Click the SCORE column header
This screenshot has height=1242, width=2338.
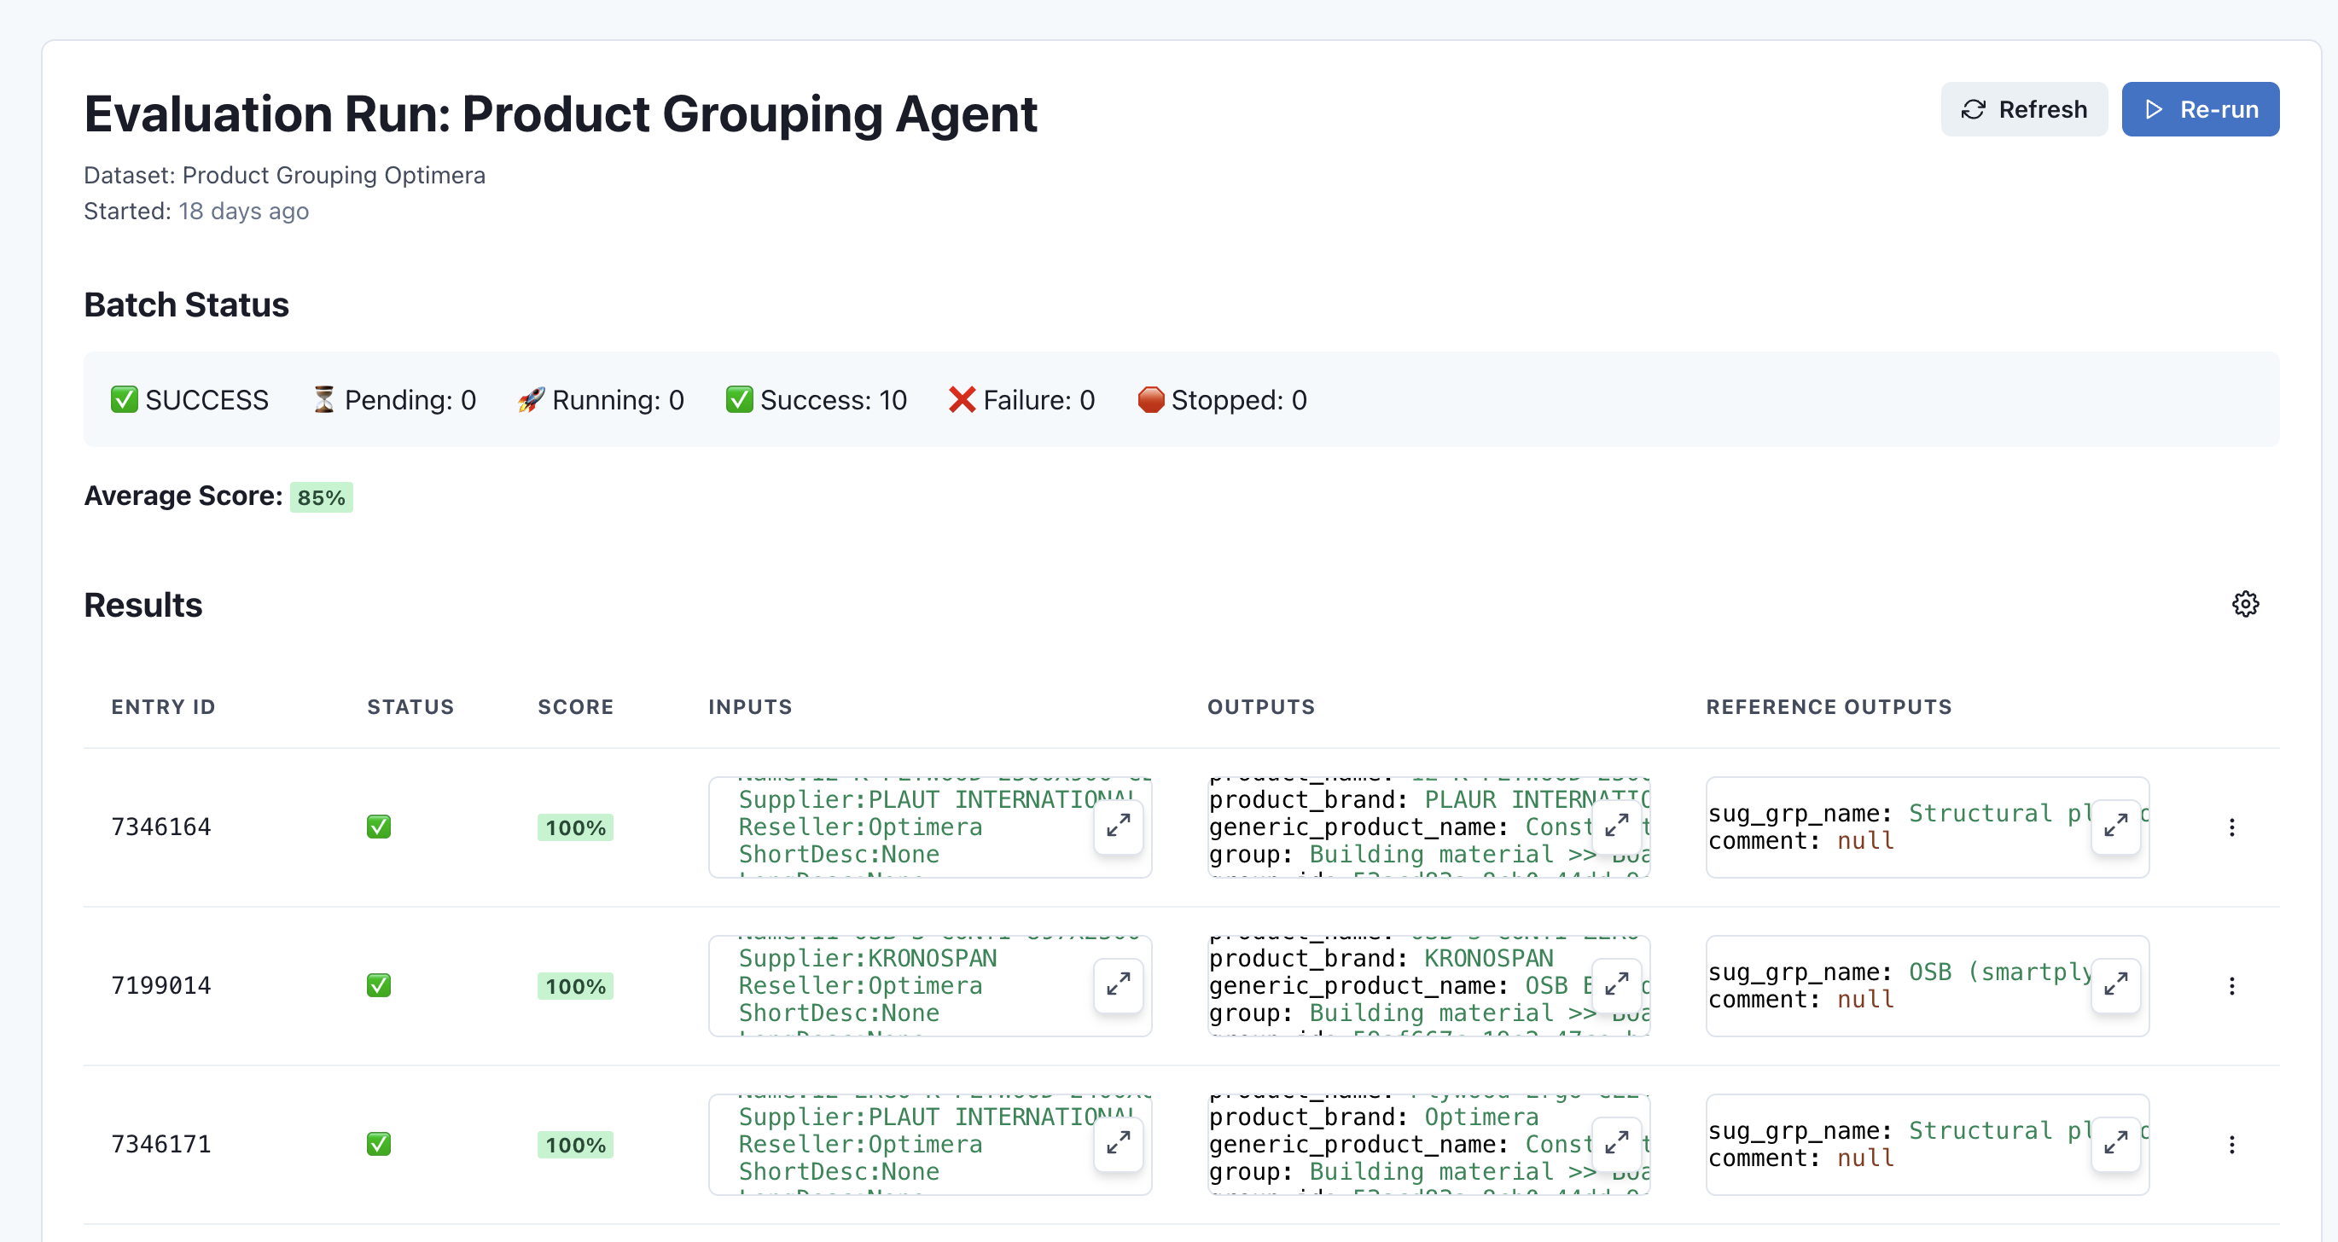(x=575, y=707)
